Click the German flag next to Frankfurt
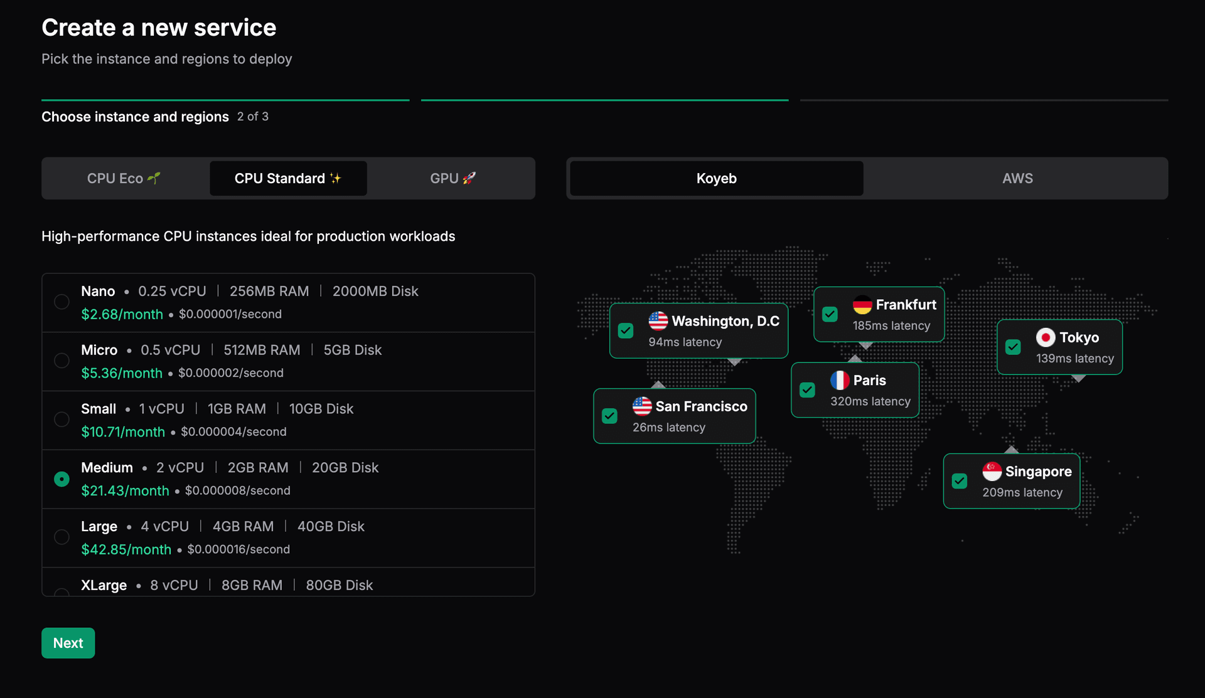This screenshot has width=1205, height=698. pos(862,305)
